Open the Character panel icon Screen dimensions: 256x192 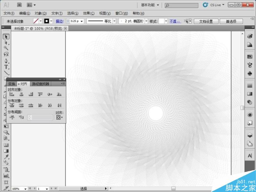pos(250,156)
